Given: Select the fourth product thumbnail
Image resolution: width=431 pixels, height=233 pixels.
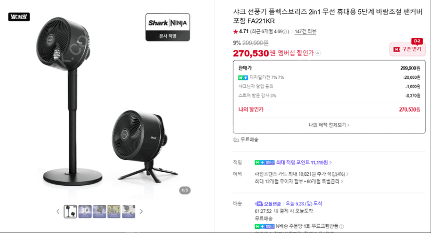Looking at the screenshot, I should coord(114,212).
